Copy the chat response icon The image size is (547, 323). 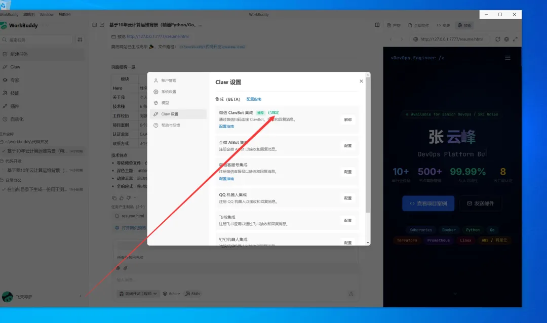point(114,198)
